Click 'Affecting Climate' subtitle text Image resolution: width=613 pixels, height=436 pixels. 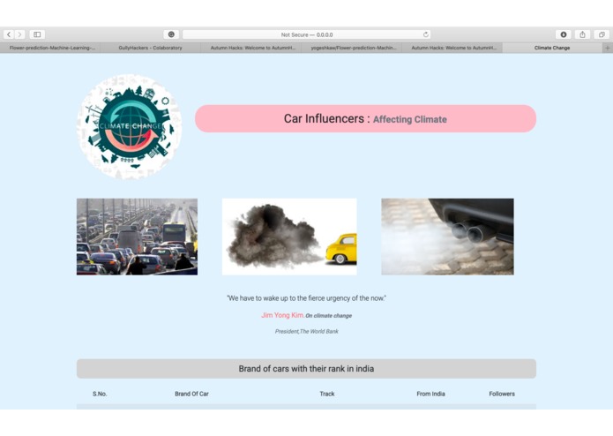tap(410, 119)
